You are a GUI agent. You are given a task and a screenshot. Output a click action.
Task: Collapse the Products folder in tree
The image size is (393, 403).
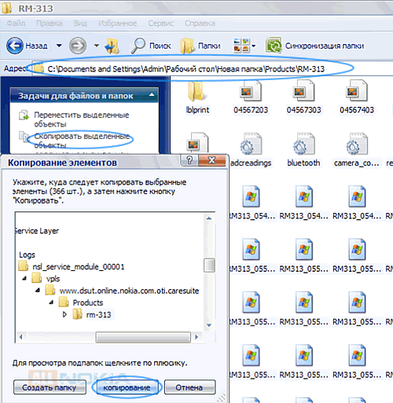[x=52, y=302]
